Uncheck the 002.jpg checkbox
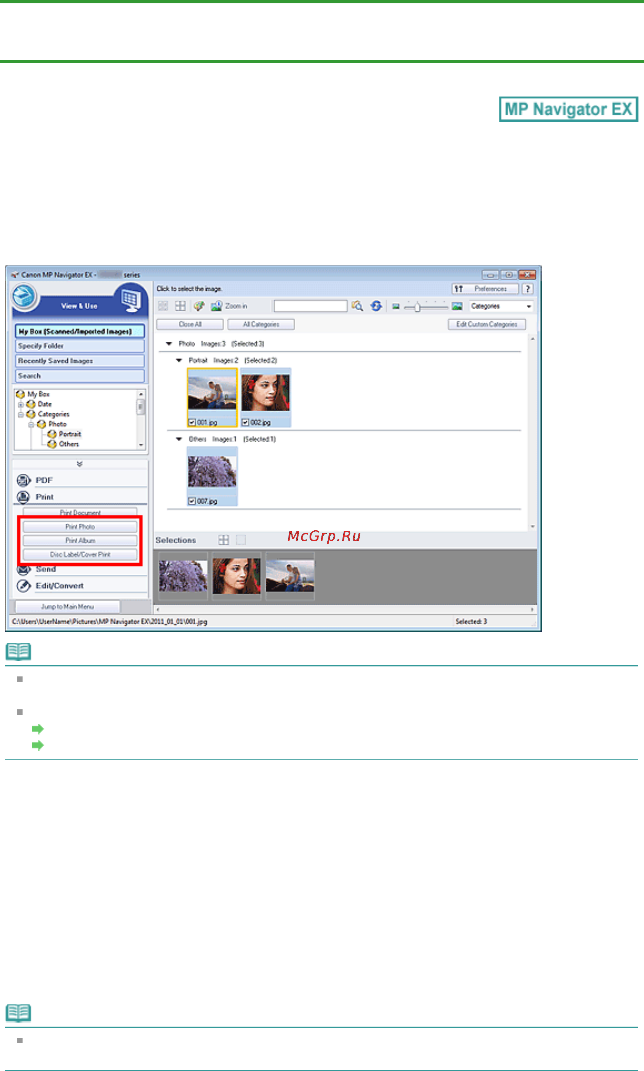 (245, 422)
